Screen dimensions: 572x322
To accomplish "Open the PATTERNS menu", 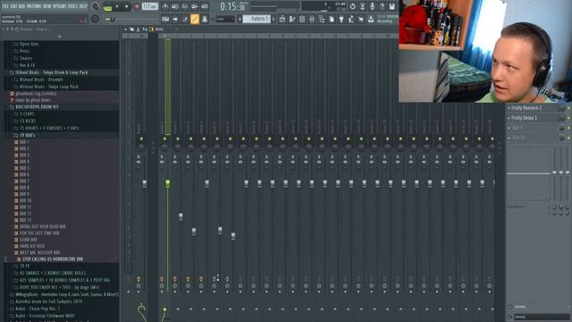I will [x=34, y=6].
